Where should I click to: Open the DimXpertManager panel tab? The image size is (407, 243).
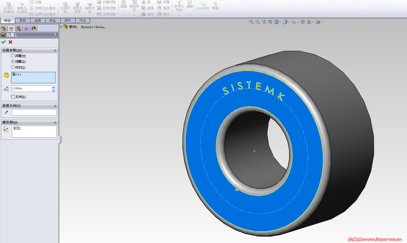[26, 29]
